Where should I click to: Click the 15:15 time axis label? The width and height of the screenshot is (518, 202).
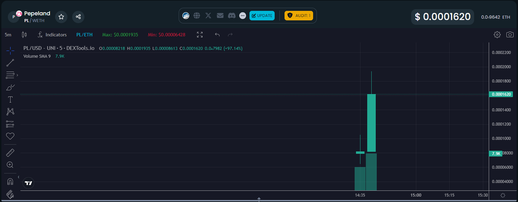449,195
